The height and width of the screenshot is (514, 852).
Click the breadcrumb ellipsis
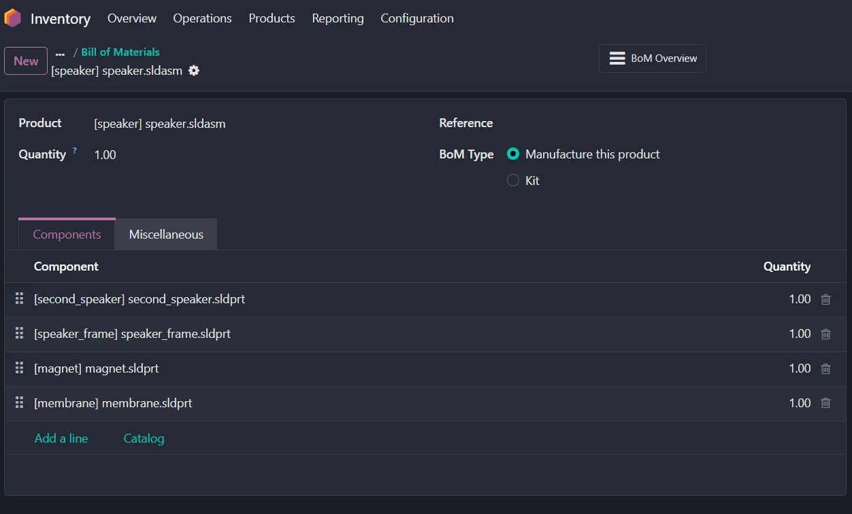(60, 53)
